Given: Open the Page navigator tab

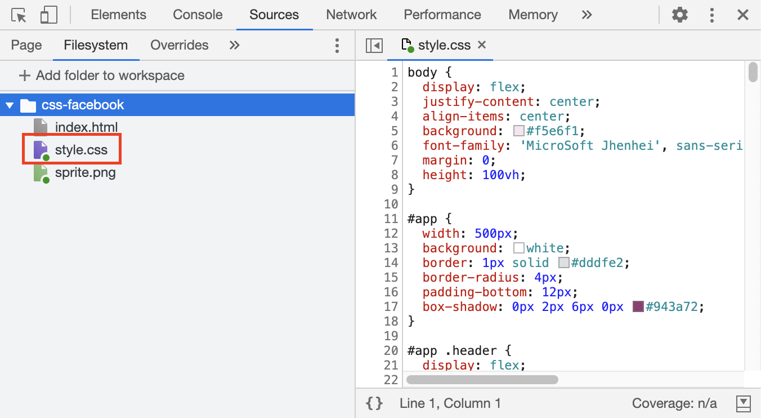Looking at the screenshot, I should click(x=26, y=45).
